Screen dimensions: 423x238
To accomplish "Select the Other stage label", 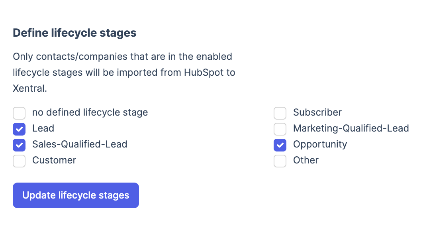I will pos(305,160).
